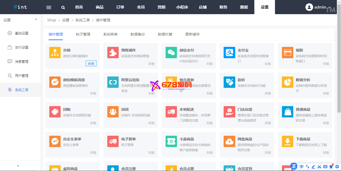Click the 银联 card icon
Viewport: 341px width, 171px height.
288,53
